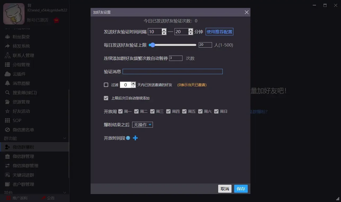
Task: Click the 好友活动 star icon
Action: click(7, 111)
